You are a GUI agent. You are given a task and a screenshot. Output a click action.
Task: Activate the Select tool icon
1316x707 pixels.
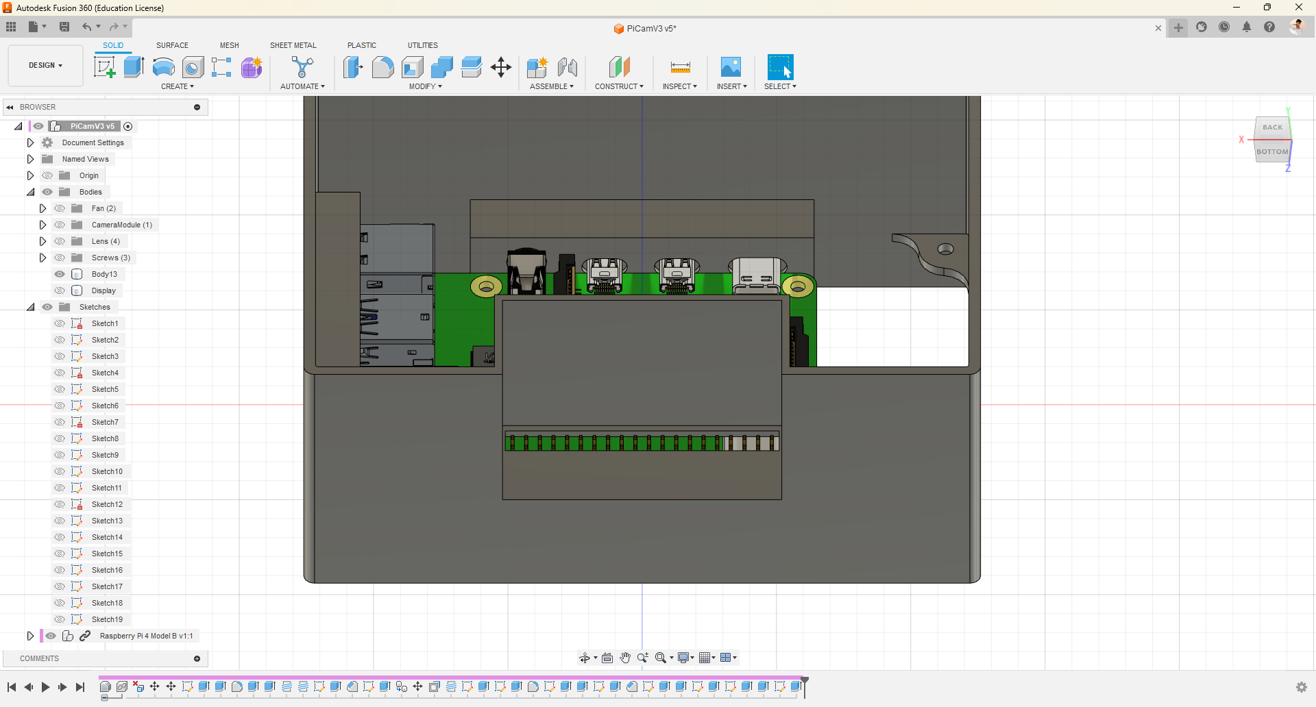780,67
